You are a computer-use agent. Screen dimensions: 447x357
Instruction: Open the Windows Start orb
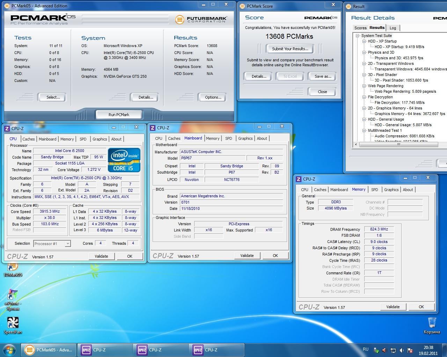[x=9, y=350]
